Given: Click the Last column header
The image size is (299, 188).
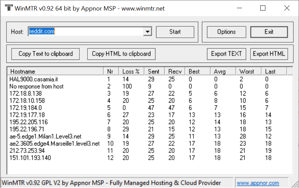Looking at the screenshot, I should [274, 71].
